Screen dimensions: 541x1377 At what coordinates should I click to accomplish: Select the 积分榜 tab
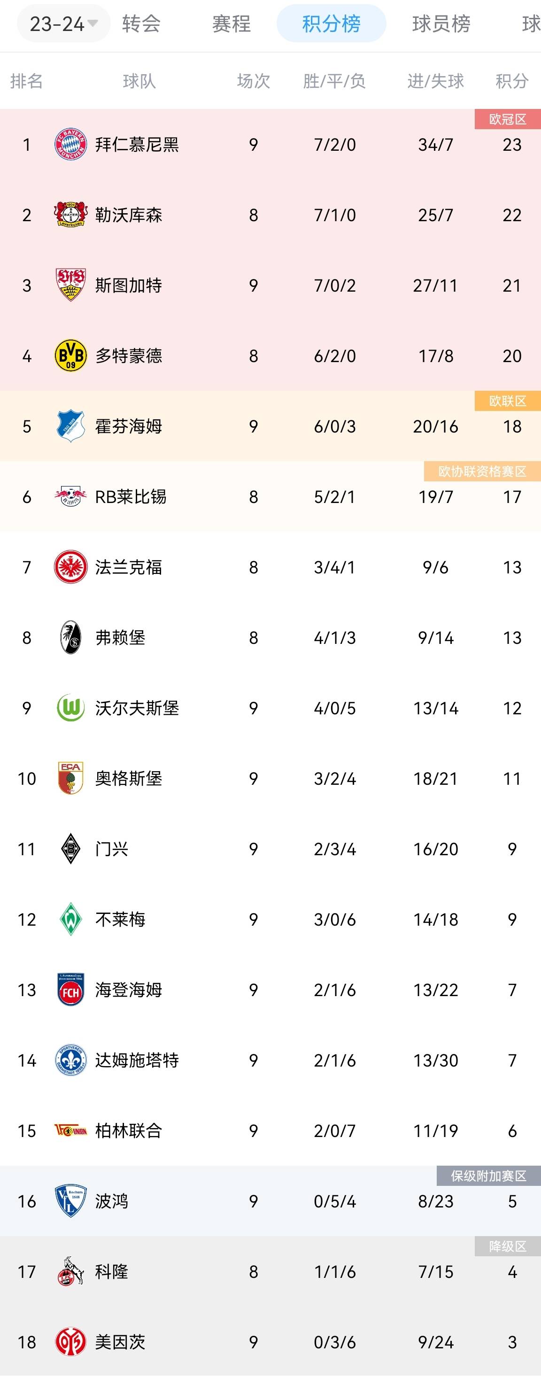point(332,23)
